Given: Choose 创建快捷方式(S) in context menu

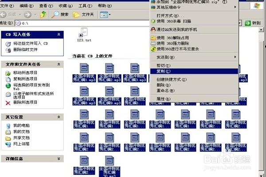Looking at the screenshot, I should pos(194,80).
